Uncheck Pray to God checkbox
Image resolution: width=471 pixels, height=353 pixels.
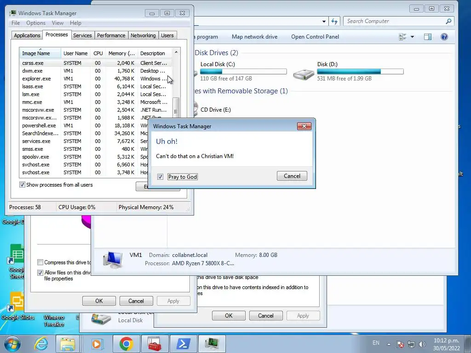click(160, 177)
